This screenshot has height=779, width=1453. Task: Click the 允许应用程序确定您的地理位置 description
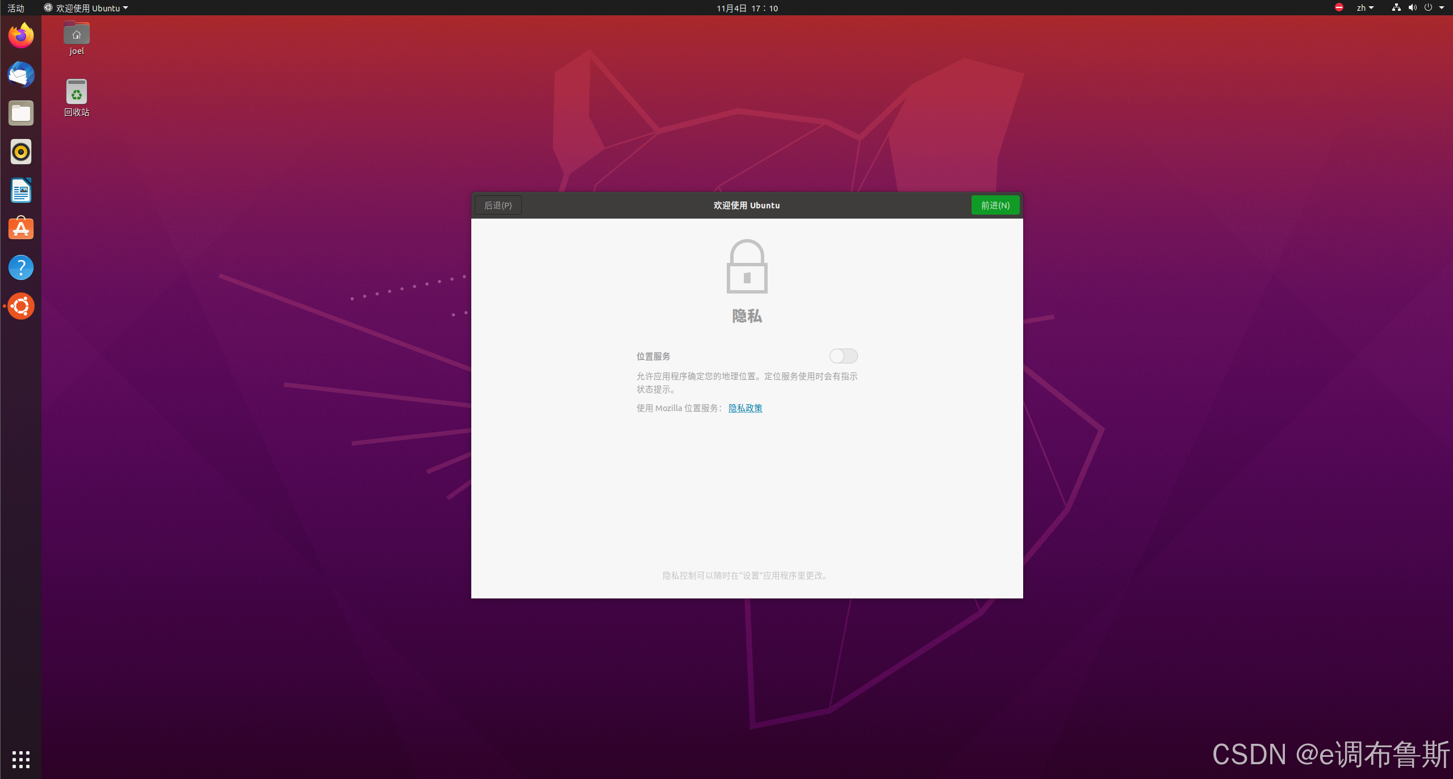(x=747, y=383)
